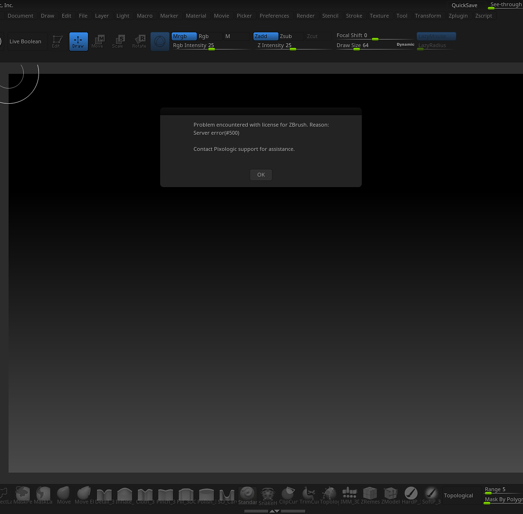Select the Rotate transform icon
Image resolution: width=523 pixels, height=514 pixels.
pos(139,41)
